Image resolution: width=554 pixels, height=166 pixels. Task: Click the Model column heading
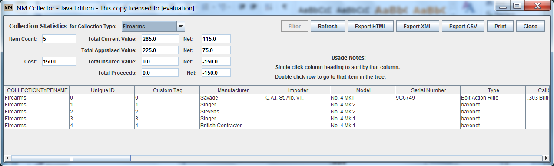pyautogui.click(x=363, y=90)
